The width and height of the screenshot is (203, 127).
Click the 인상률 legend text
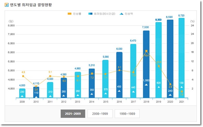(77, 14)
